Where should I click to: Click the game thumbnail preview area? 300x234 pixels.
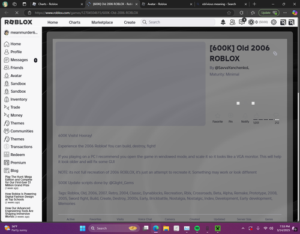coord(131,84)
